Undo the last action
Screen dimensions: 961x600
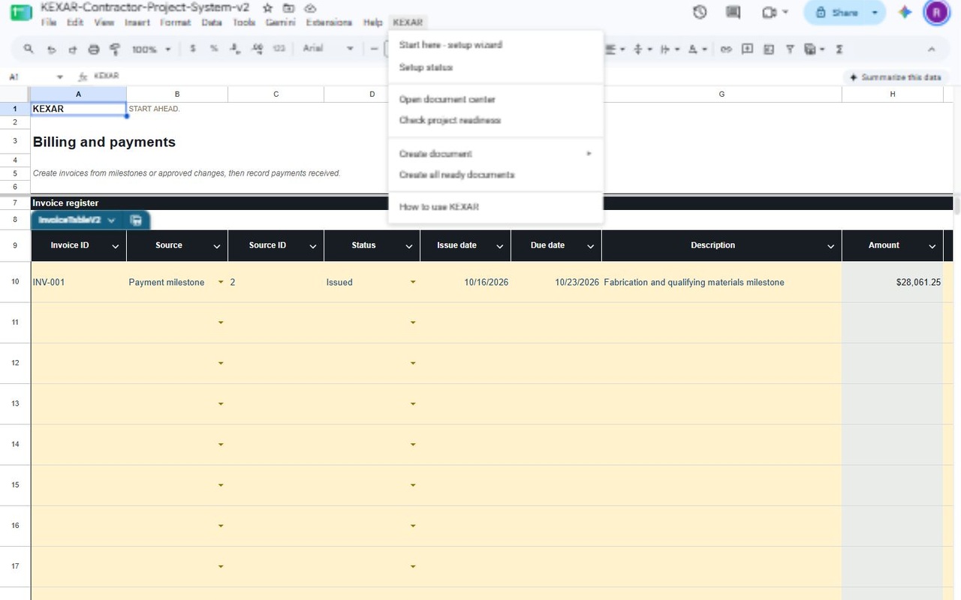coord(51,49)
